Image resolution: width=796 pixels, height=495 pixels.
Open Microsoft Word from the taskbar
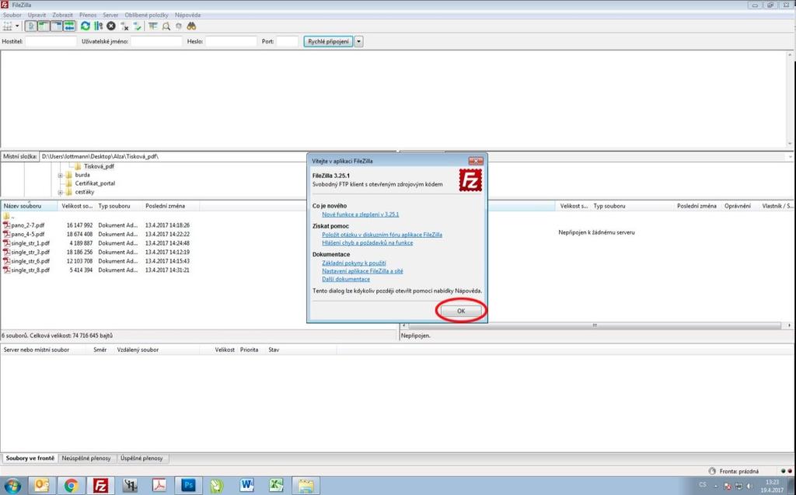click(x=246, y=486)
